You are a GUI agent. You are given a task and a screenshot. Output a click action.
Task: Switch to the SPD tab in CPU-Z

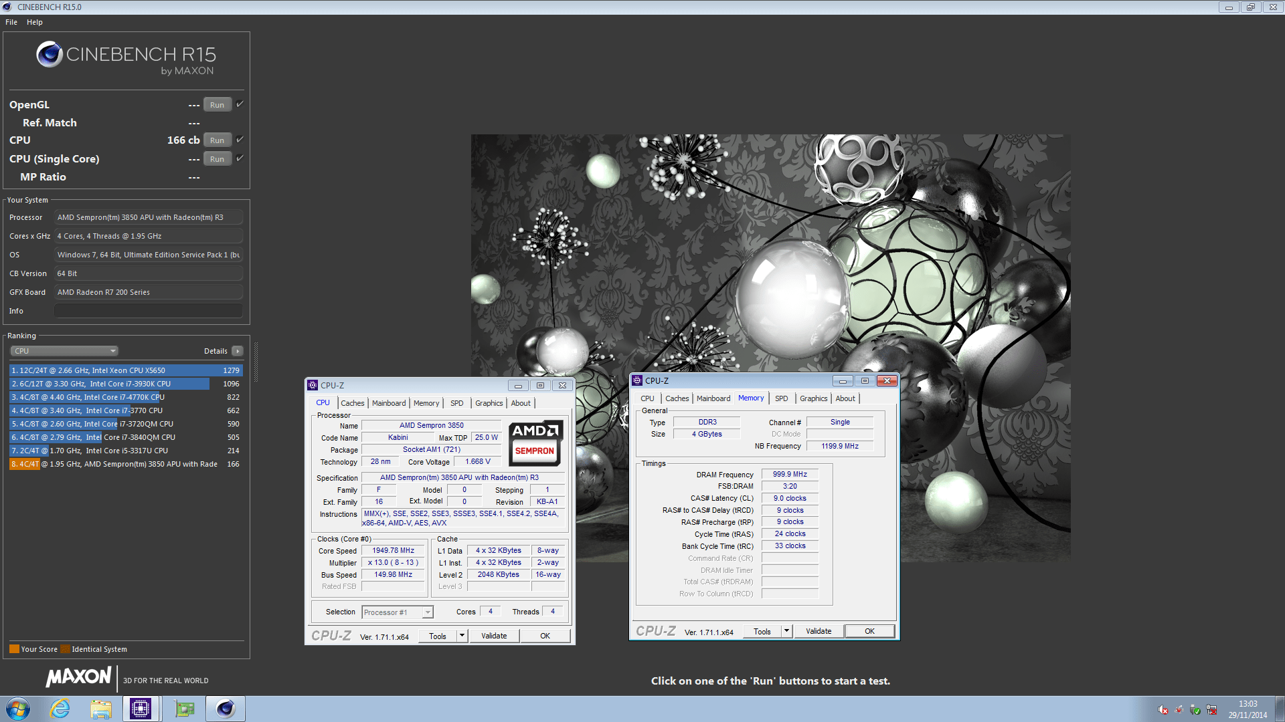456,402
